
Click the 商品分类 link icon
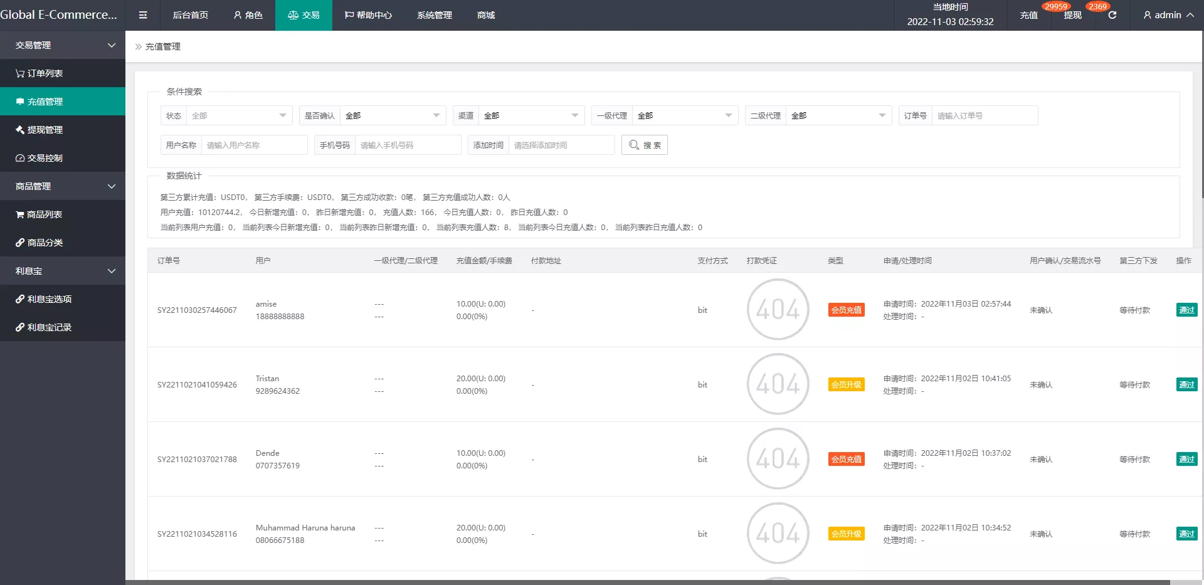pos(19,243)
